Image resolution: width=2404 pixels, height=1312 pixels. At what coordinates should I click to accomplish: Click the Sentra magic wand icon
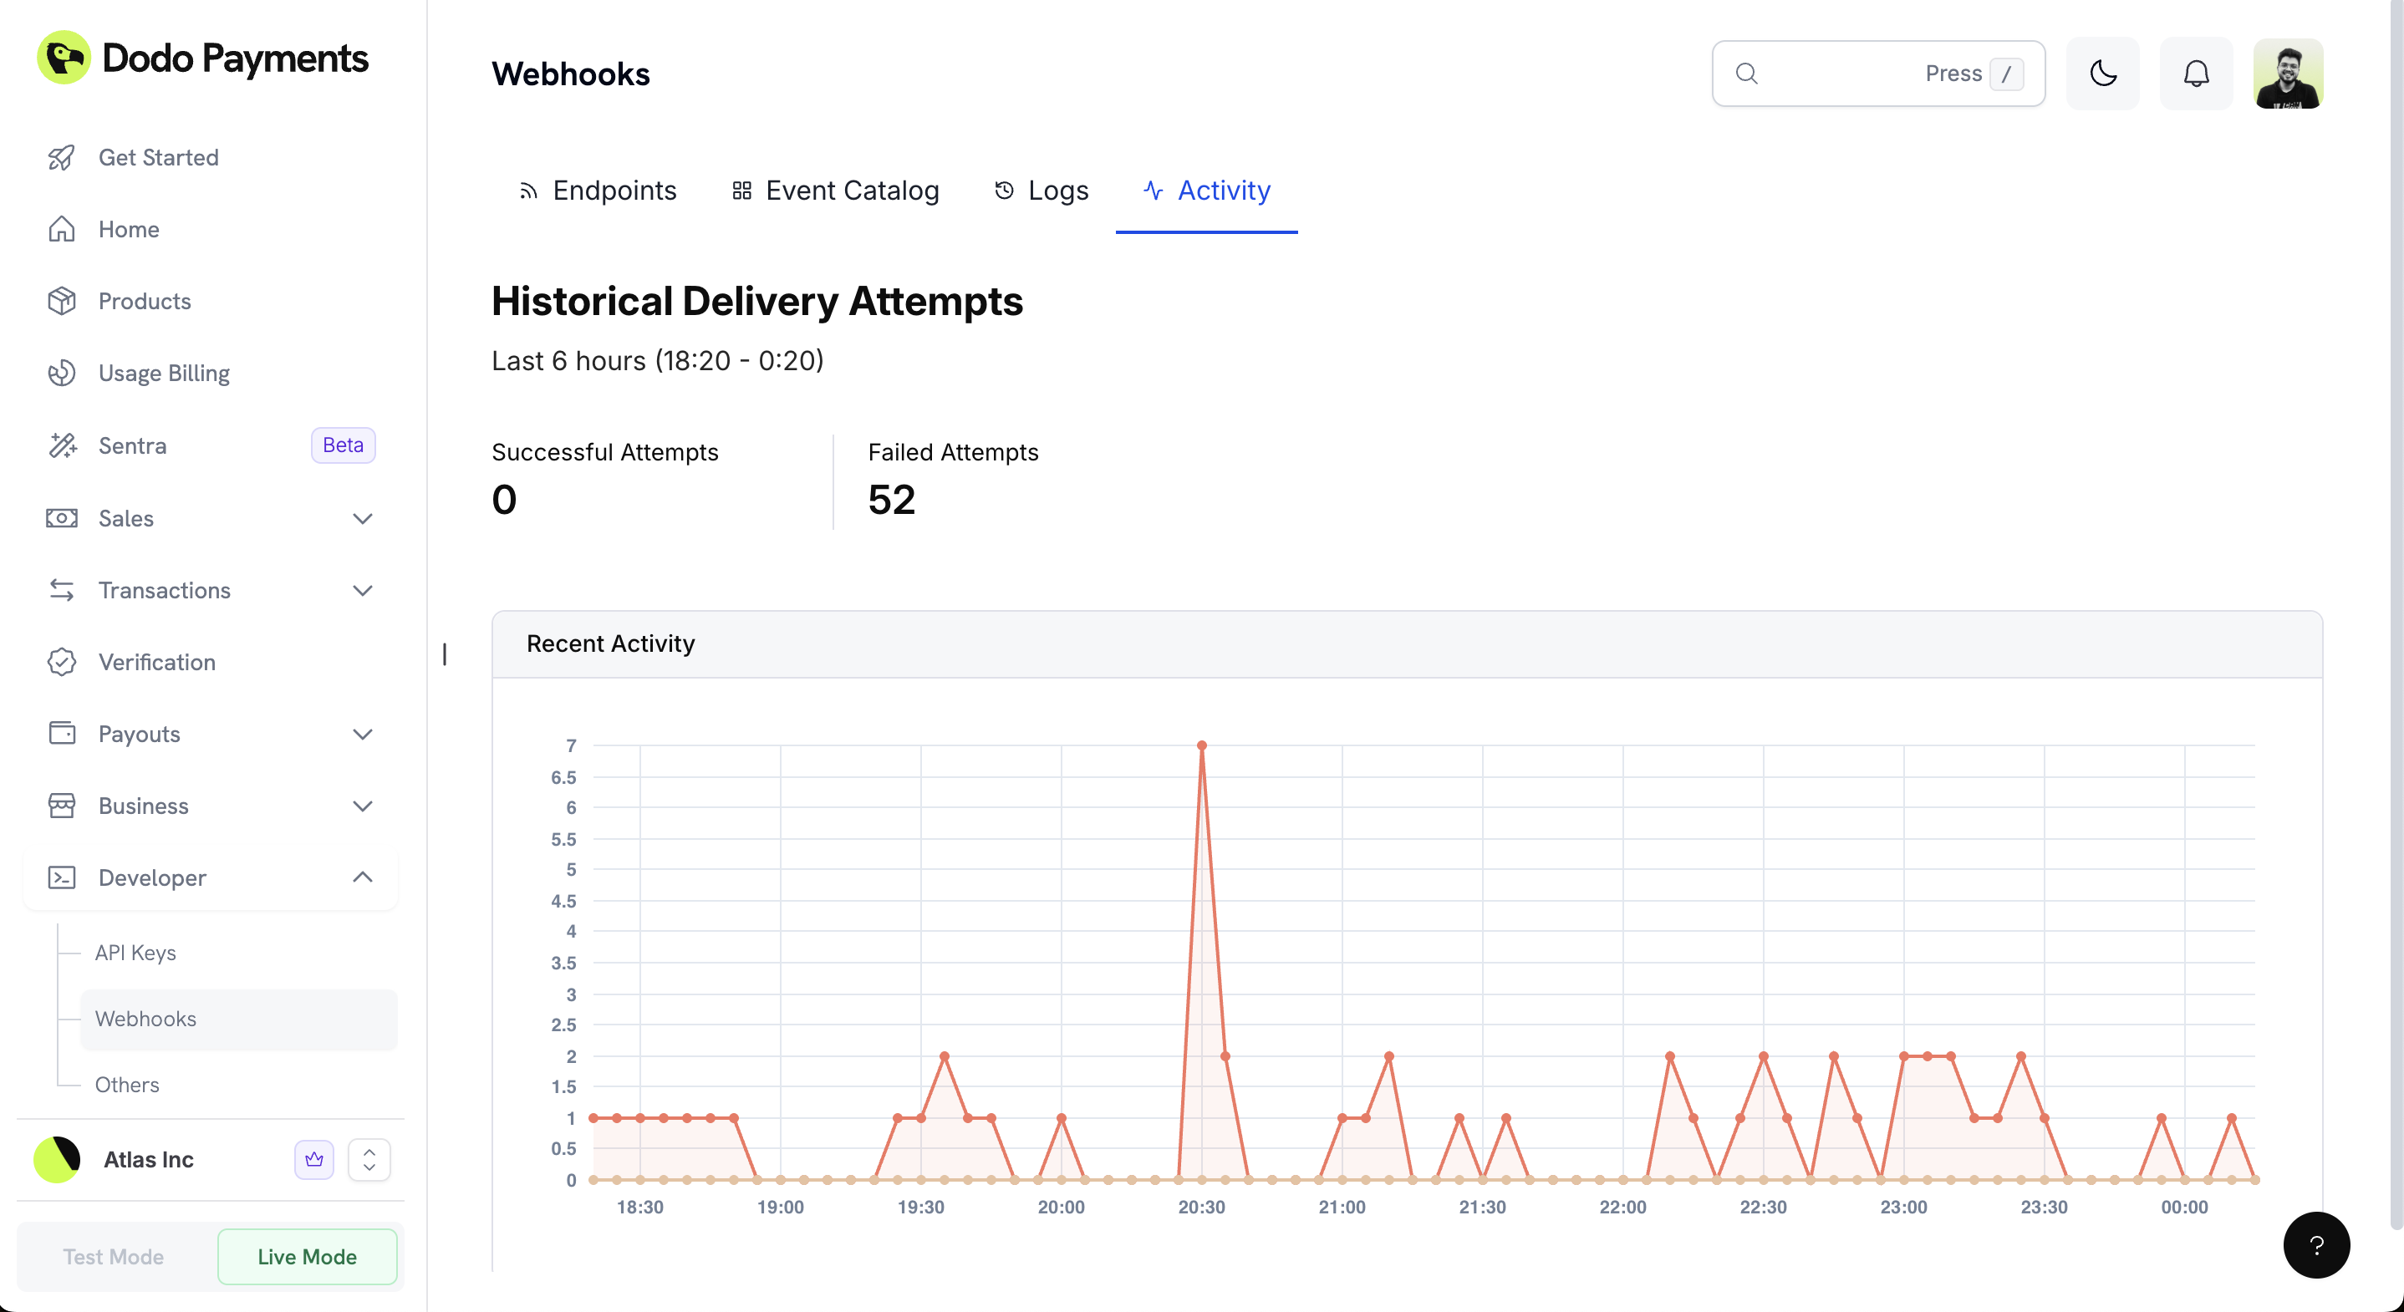tap(62, 446)
